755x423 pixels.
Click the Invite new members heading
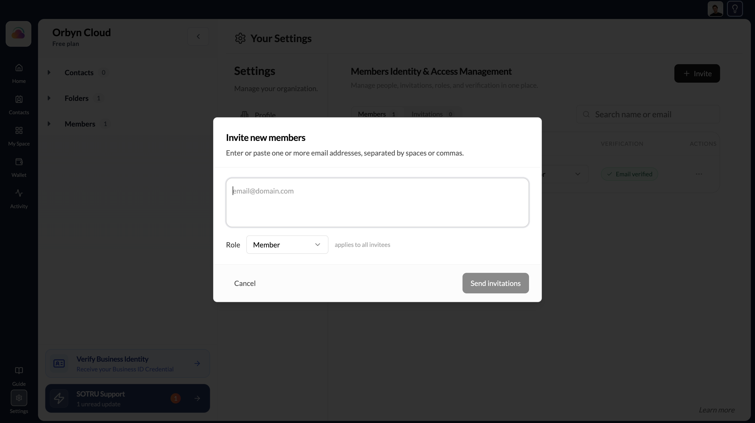click(266, 138)
